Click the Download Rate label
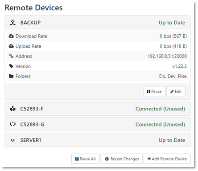Viewport: 198px width, 171px height. [x=31, y=36]
